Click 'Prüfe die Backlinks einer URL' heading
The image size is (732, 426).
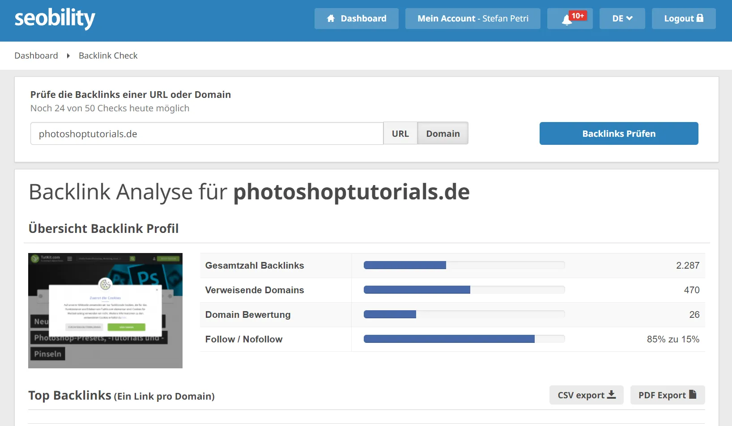click(x=131, y=94)
